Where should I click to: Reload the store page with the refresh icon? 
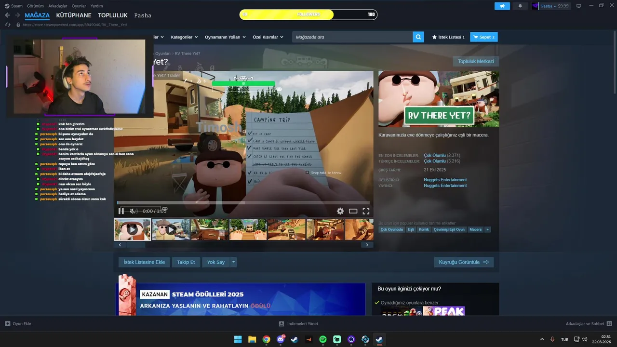(7, 25)
